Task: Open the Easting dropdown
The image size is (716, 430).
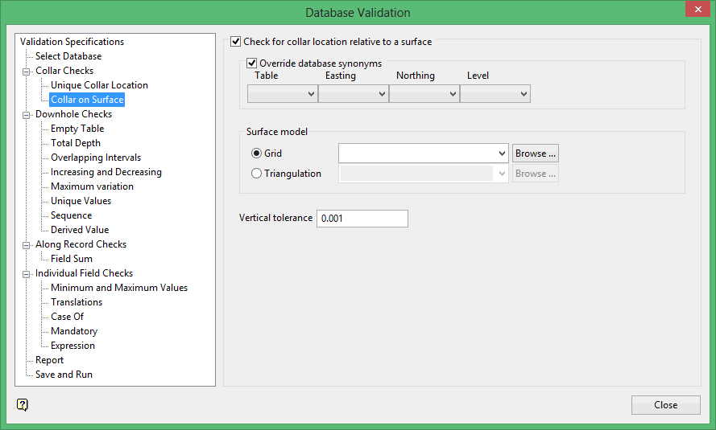Action: pos(354,94)
